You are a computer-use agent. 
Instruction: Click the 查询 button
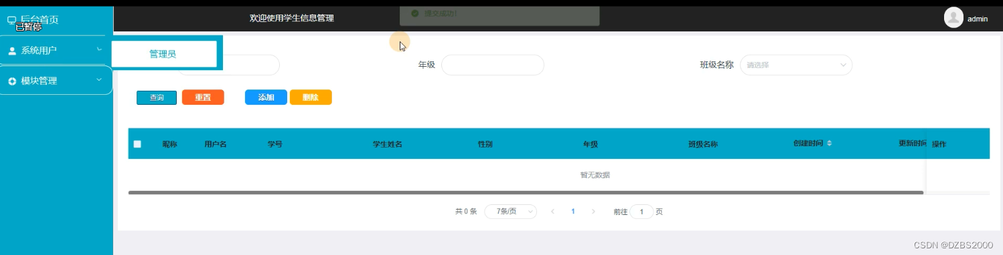157,97
